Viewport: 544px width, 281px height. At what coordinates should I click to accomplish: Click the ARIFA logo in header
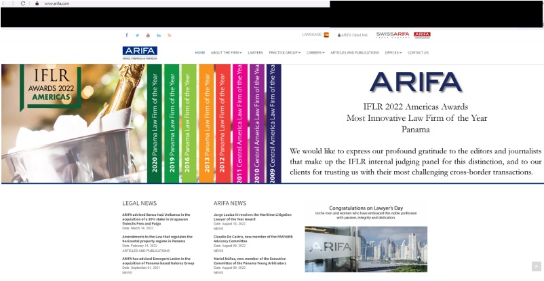(140, 52)
